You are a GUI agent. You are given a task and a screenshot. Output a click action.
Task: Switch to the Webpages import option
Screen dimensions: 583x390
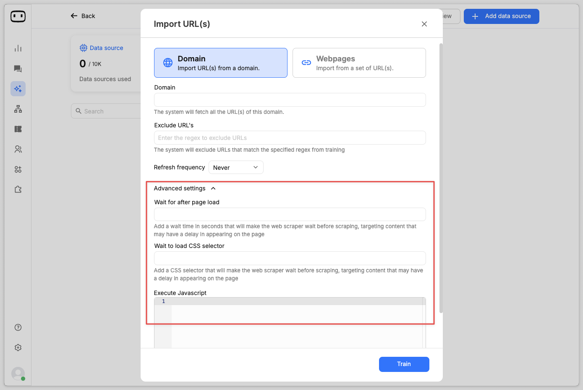tap(359, 63)
